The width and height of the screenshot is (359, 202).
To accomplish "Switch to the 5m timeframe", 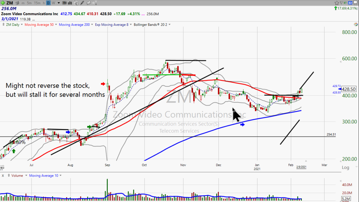I will pos(29,3).
